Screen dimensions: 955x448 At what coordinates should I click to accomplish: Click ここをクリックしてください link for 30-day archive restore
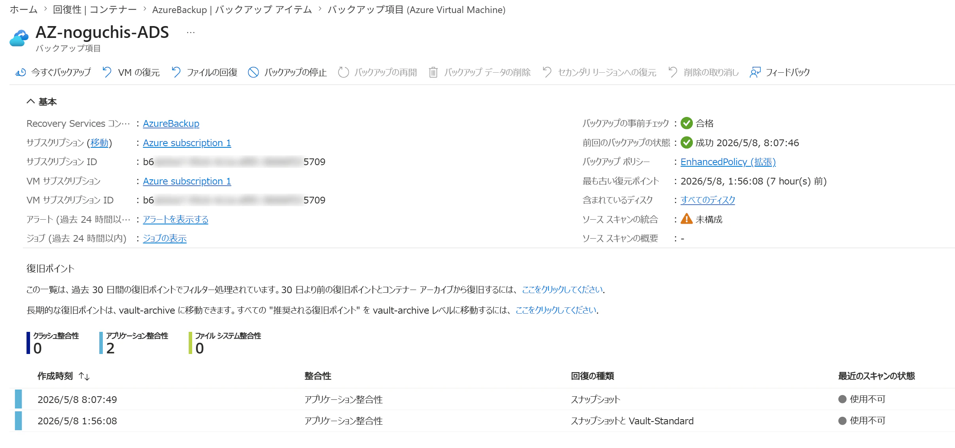(563, 290)
